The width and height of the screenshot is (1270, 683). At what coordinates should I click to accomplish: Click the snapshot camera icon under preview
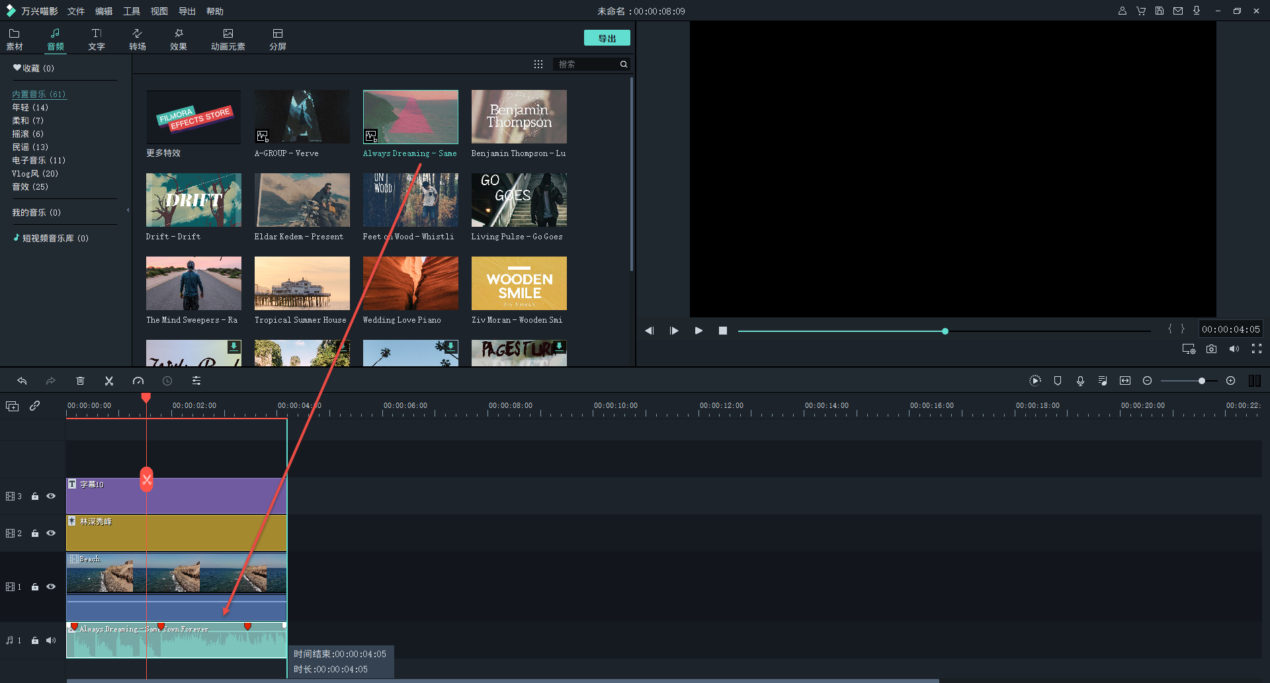1211,349
